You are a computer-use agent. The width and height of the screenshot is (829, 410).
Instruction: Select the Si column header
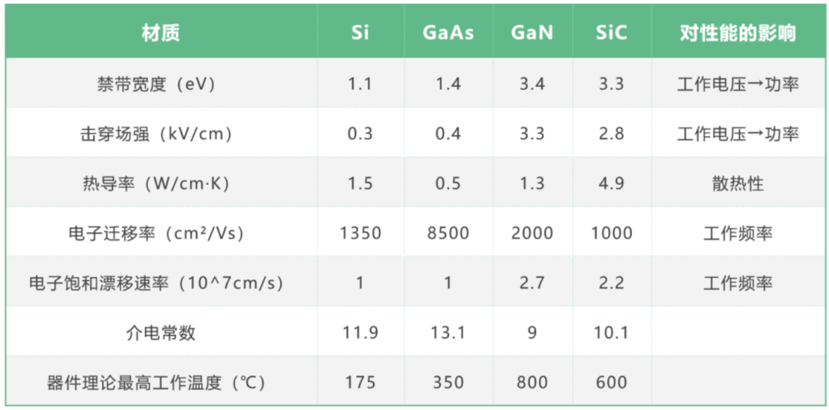pyautogui.click(x=360, y=33)
